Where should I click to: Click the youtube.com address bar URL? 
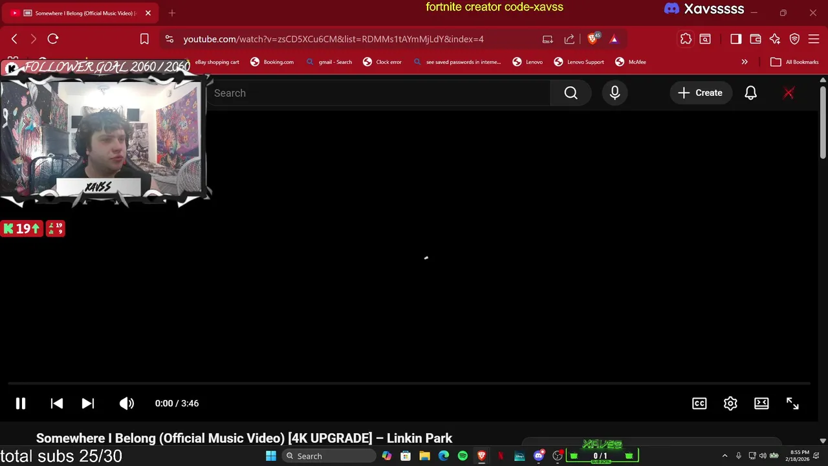point(333,39)
